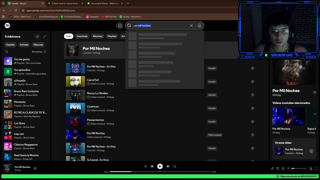Open the playback queue icon
Viewport: 320px width, 180px height.
278,168
